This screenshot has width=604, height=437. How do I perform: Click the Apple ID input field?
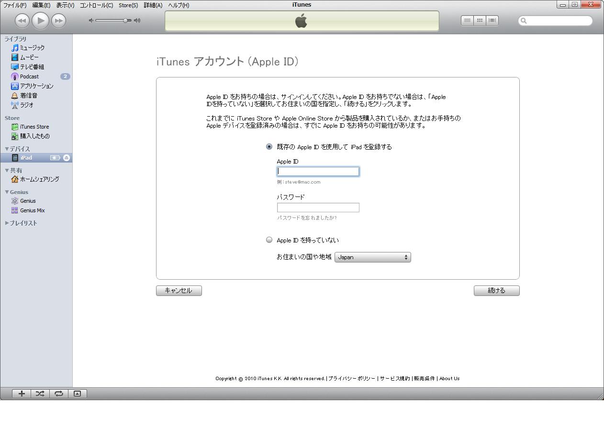point(318,171)
